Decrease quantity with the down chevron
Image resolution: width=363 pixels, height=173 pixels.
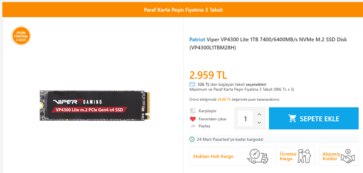[259, 123]
